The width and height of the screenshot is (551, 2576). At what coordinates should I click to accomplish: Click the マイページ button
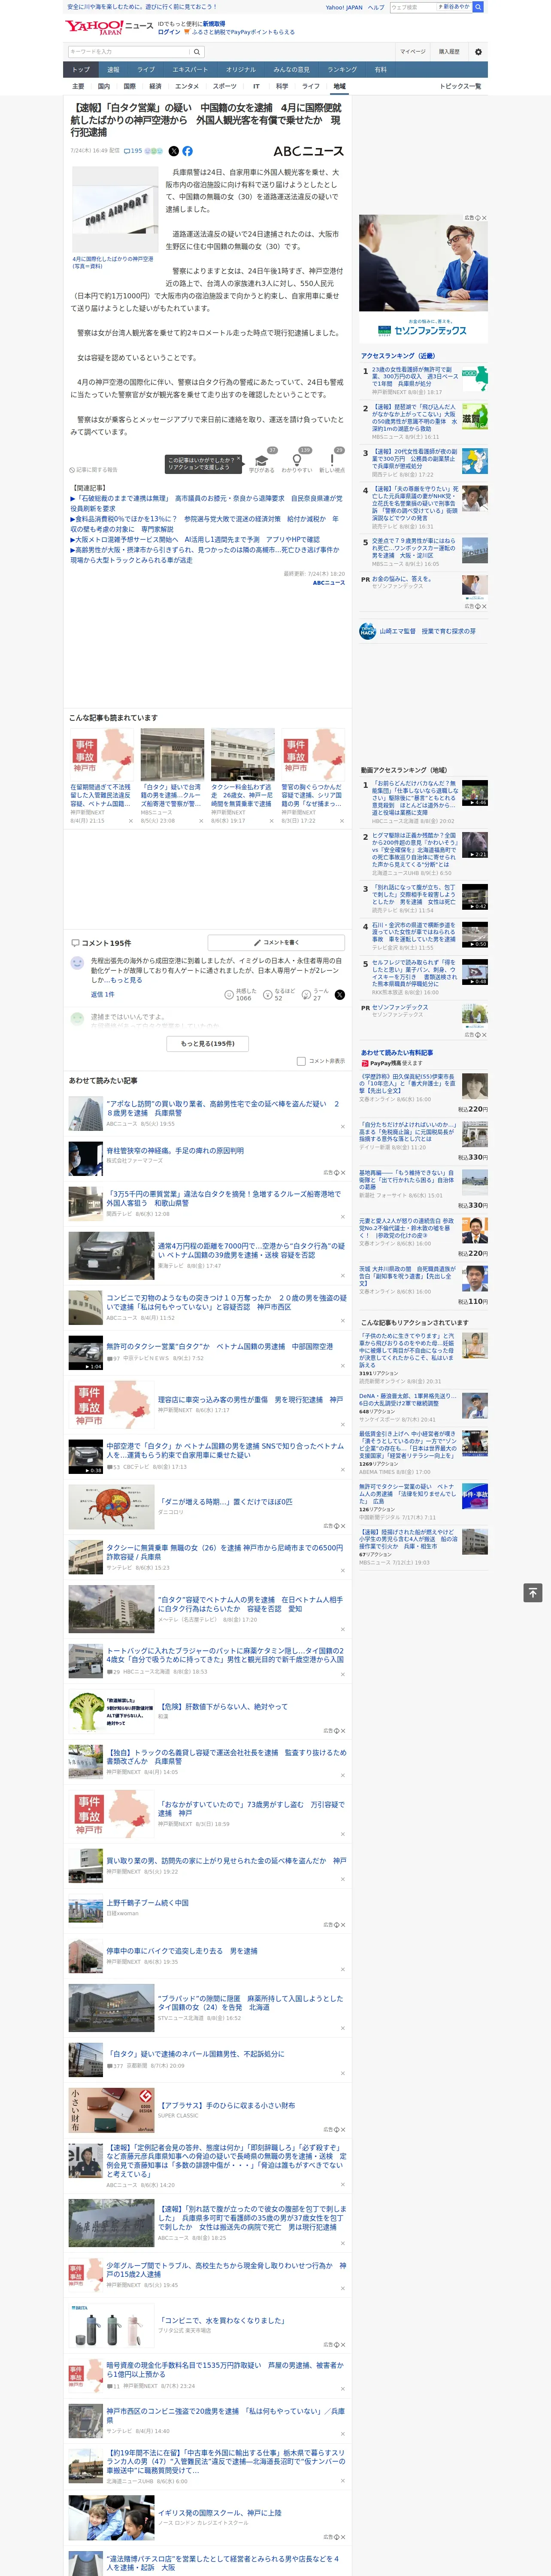point(412,52)
